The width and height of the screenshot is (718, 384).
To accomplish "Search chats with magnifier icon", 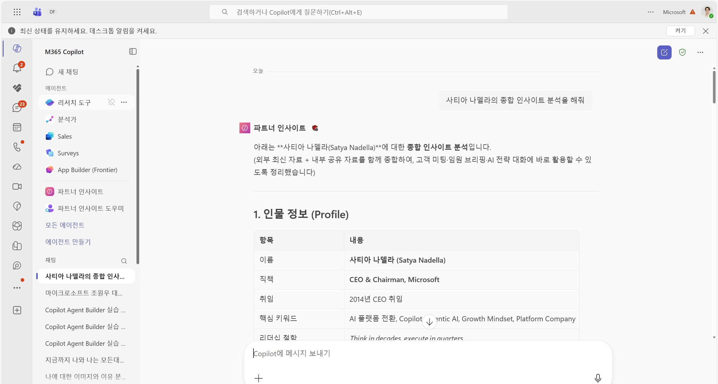I will pyautogui.click(x=124, y=261).
